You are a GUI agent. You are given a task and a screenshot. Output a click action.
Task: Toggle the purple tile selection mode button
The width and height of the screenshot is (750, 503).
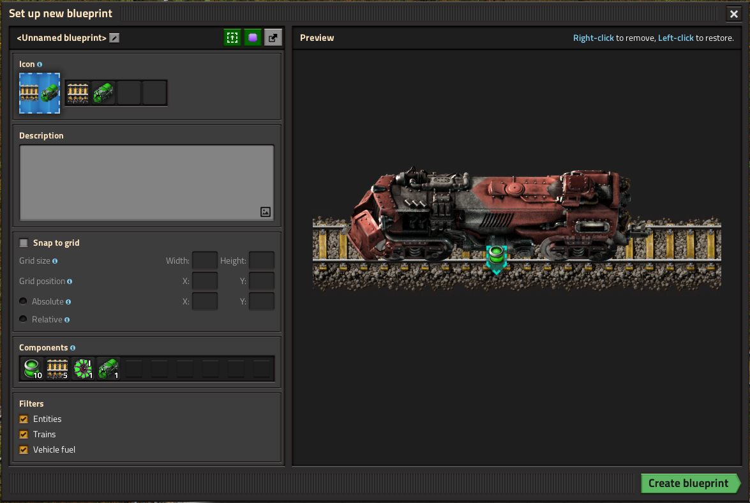pos(253,37)
